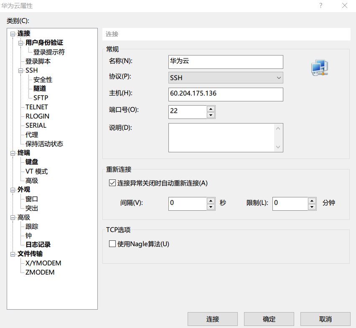356x328 pixels.
Task: Select 高级 under 终端 in tree
Action: point(32,180)
